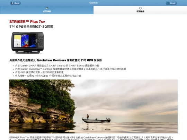This screenshot has width=187, height=140.
Task: Click the back arrow icon
Action: click(12, 3)
